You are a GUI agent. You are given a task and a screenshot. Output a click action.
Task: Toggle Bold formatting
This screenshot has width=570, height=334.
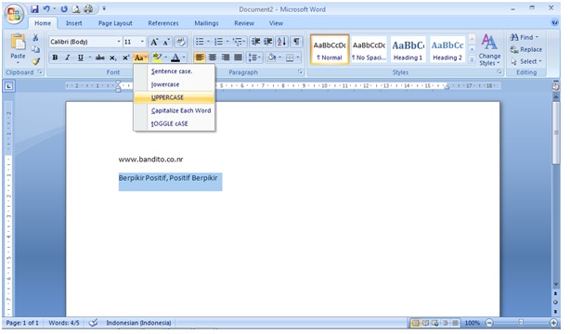pos(55,58)
